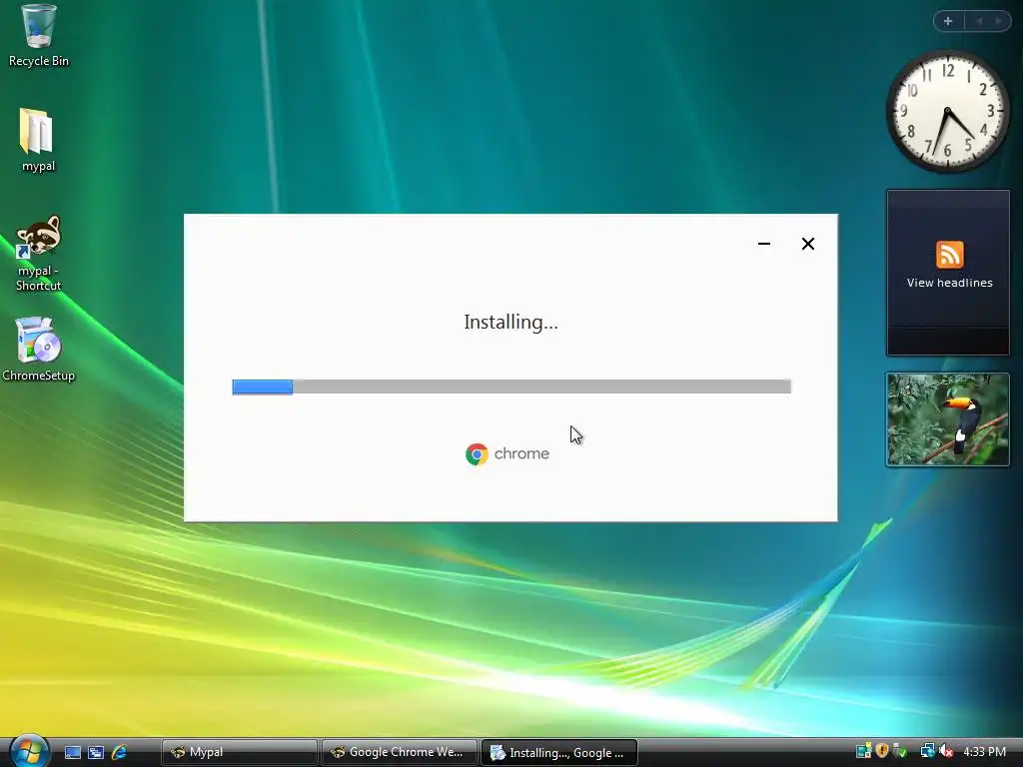The image size is (1023, 767).
Task: Click the 4:33 PM taskbar clock
Action: [x=984, y=752]
